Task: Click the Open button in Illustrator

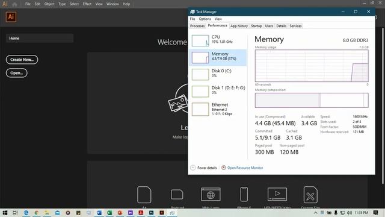Action: (x=17, y=73)
